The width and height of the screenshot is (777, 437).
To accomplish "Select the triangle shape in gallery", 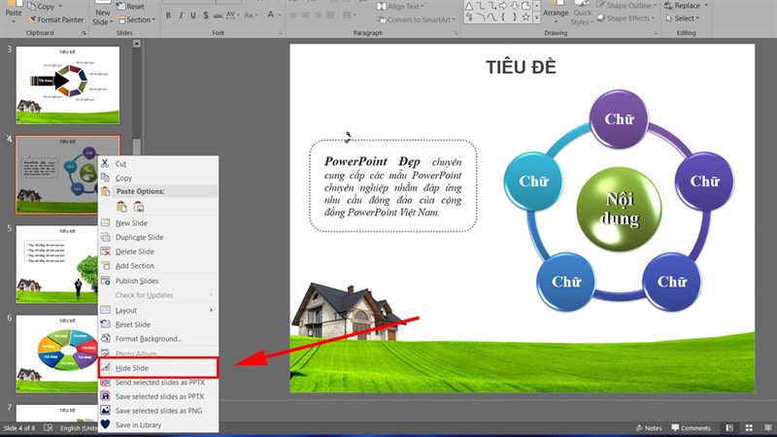I will [x=469, y=6].
